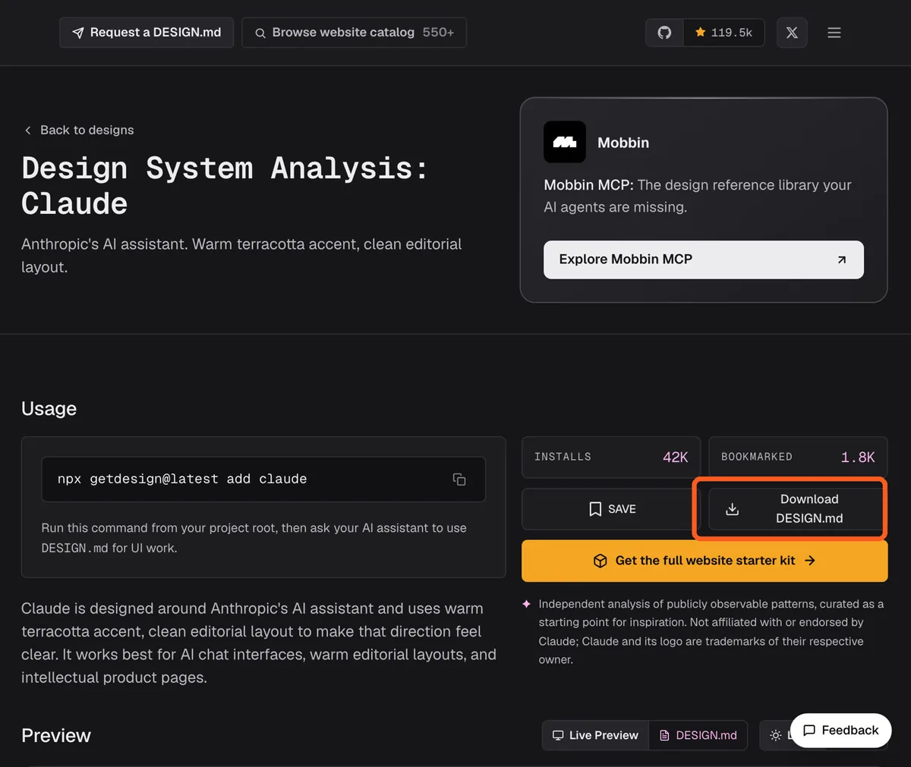The height and width of the screenshot is (767, 911).
Task: Click Download DESIGN.md button
Action: click(796, 509)
